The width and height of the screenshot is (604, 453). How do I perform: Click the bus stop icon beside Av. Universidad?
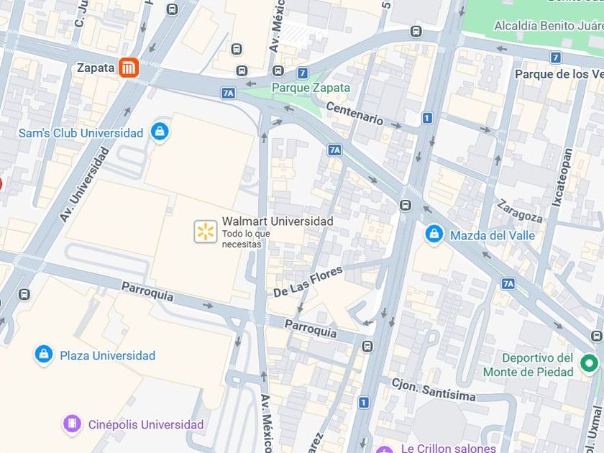coord(24,295)
